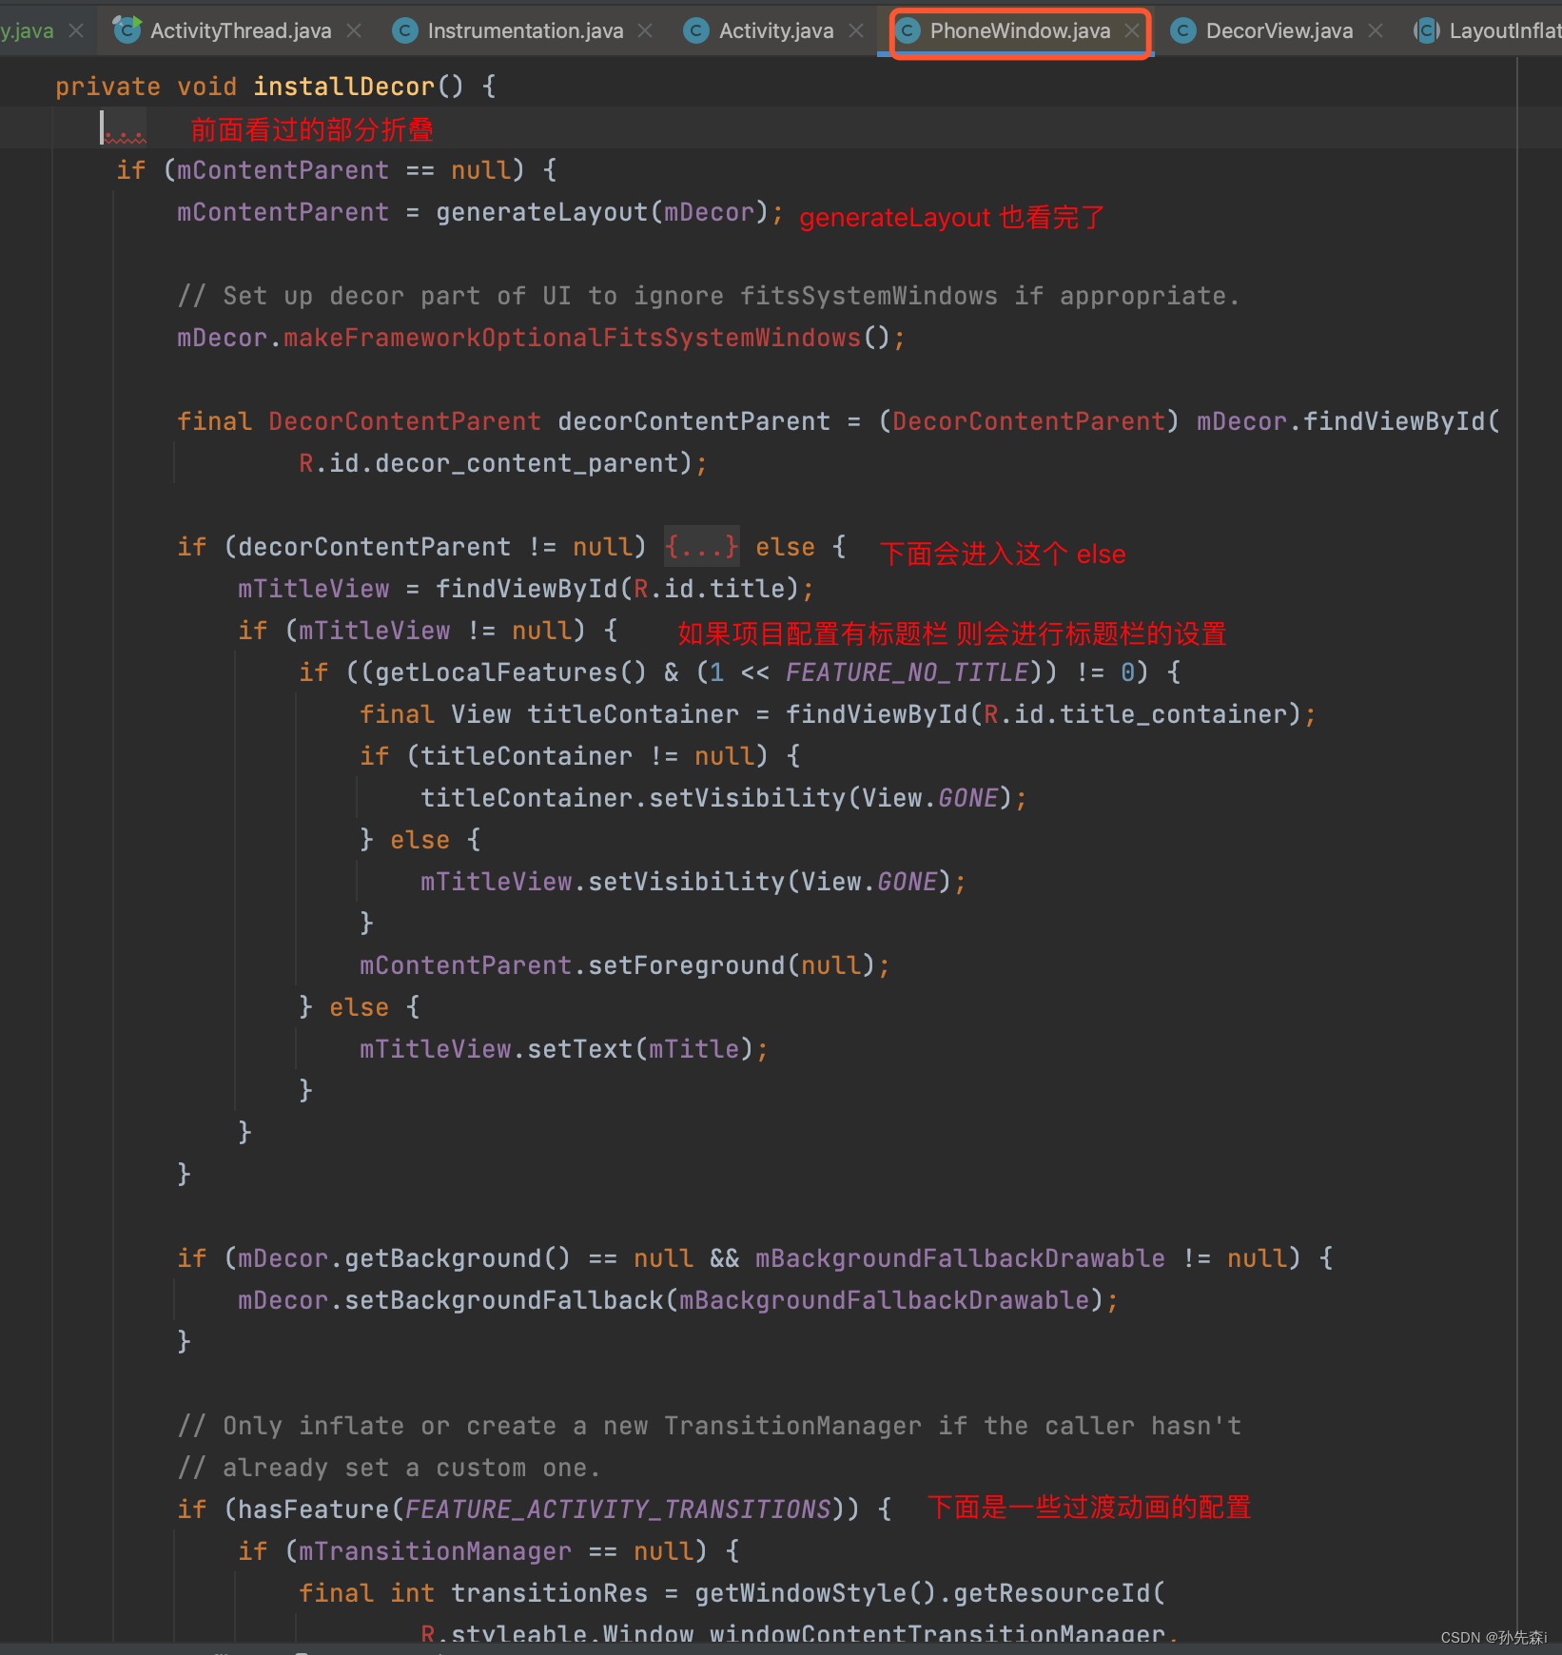1562x1655 pixels.
Task: Click the DecorContentParent type name in declaration
Action: [x=404, y=420]
